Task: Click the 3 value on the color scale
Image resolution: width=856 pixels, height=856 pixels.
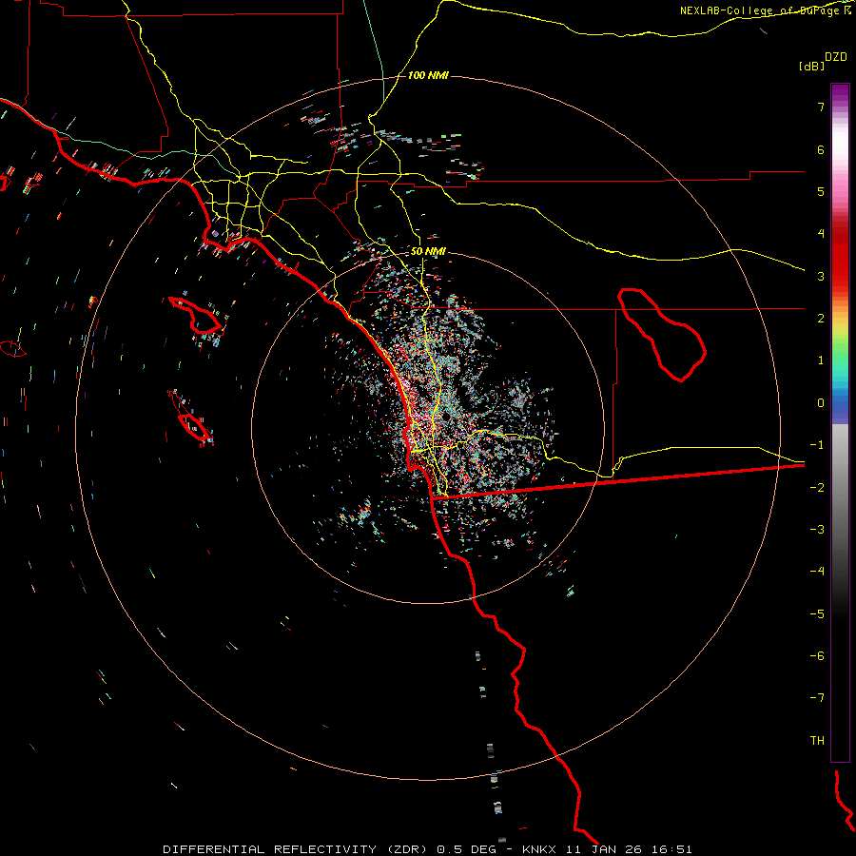Action: point(821,276)
